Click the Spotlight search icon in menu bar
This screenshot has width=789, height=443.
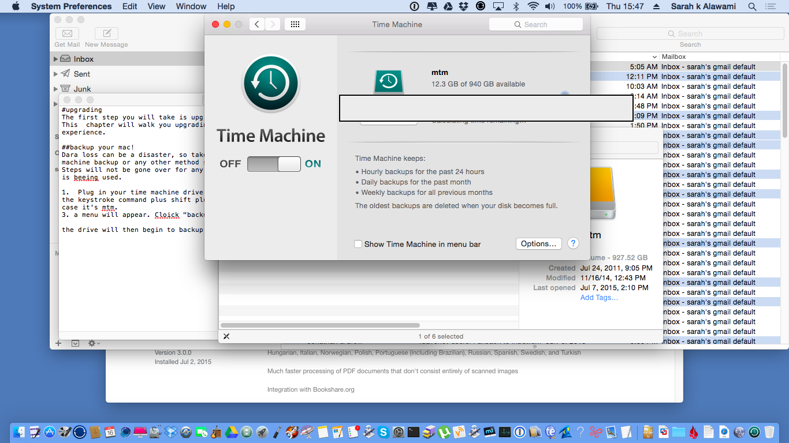[x=751, y=6]
